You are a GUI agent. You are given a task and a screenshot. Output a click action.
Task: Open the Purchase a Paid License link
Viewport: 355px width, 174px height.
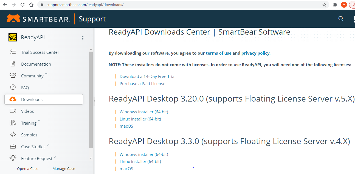tap(142, 83)
